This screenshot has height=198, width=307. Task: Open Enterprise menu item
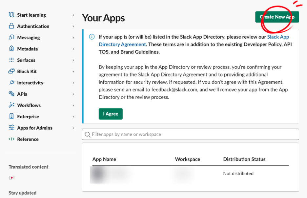[28, 117]
